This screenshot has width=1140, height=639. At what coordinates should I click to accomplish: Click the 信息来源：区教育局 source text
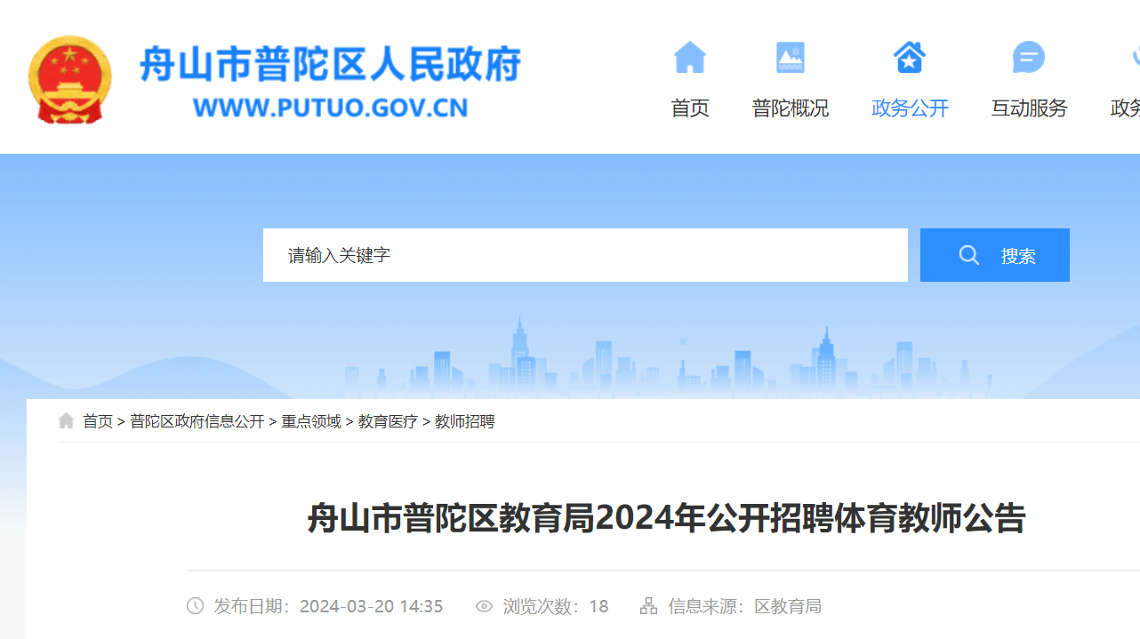click(744, 606)
